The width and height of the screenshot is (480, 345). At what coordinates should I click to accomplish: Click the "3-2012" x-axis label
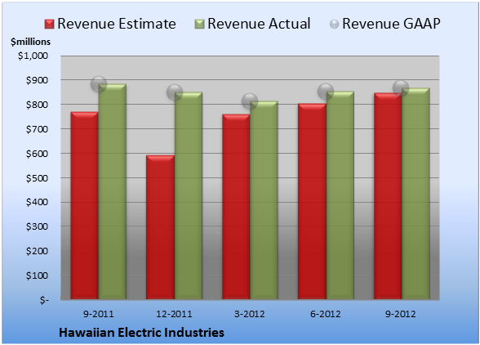point(250,314)
